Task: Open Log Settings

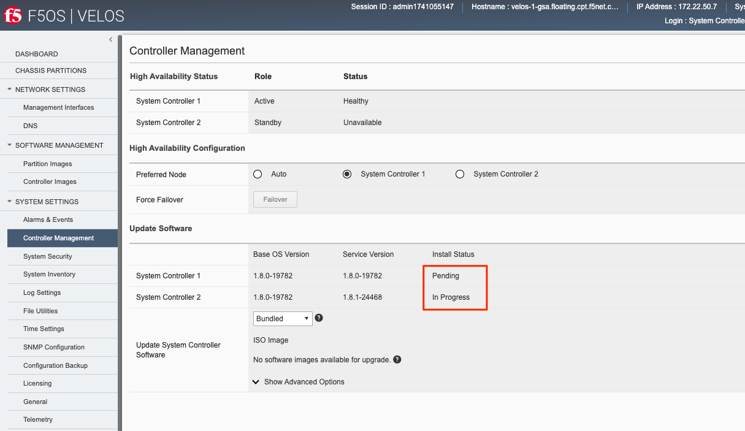Action: pos(42,292)
